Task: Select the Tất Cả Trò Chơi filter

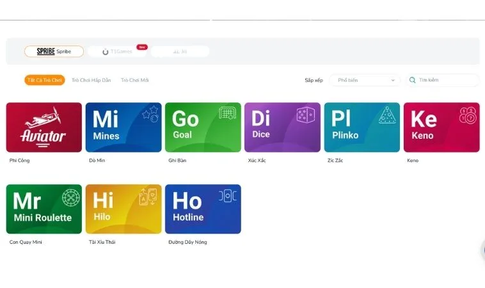Action: pyautogui.click(x=44, y=81)
